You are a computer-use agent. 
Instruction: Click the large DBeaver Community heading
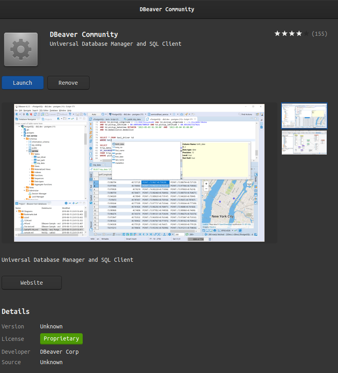pos(84,35)
